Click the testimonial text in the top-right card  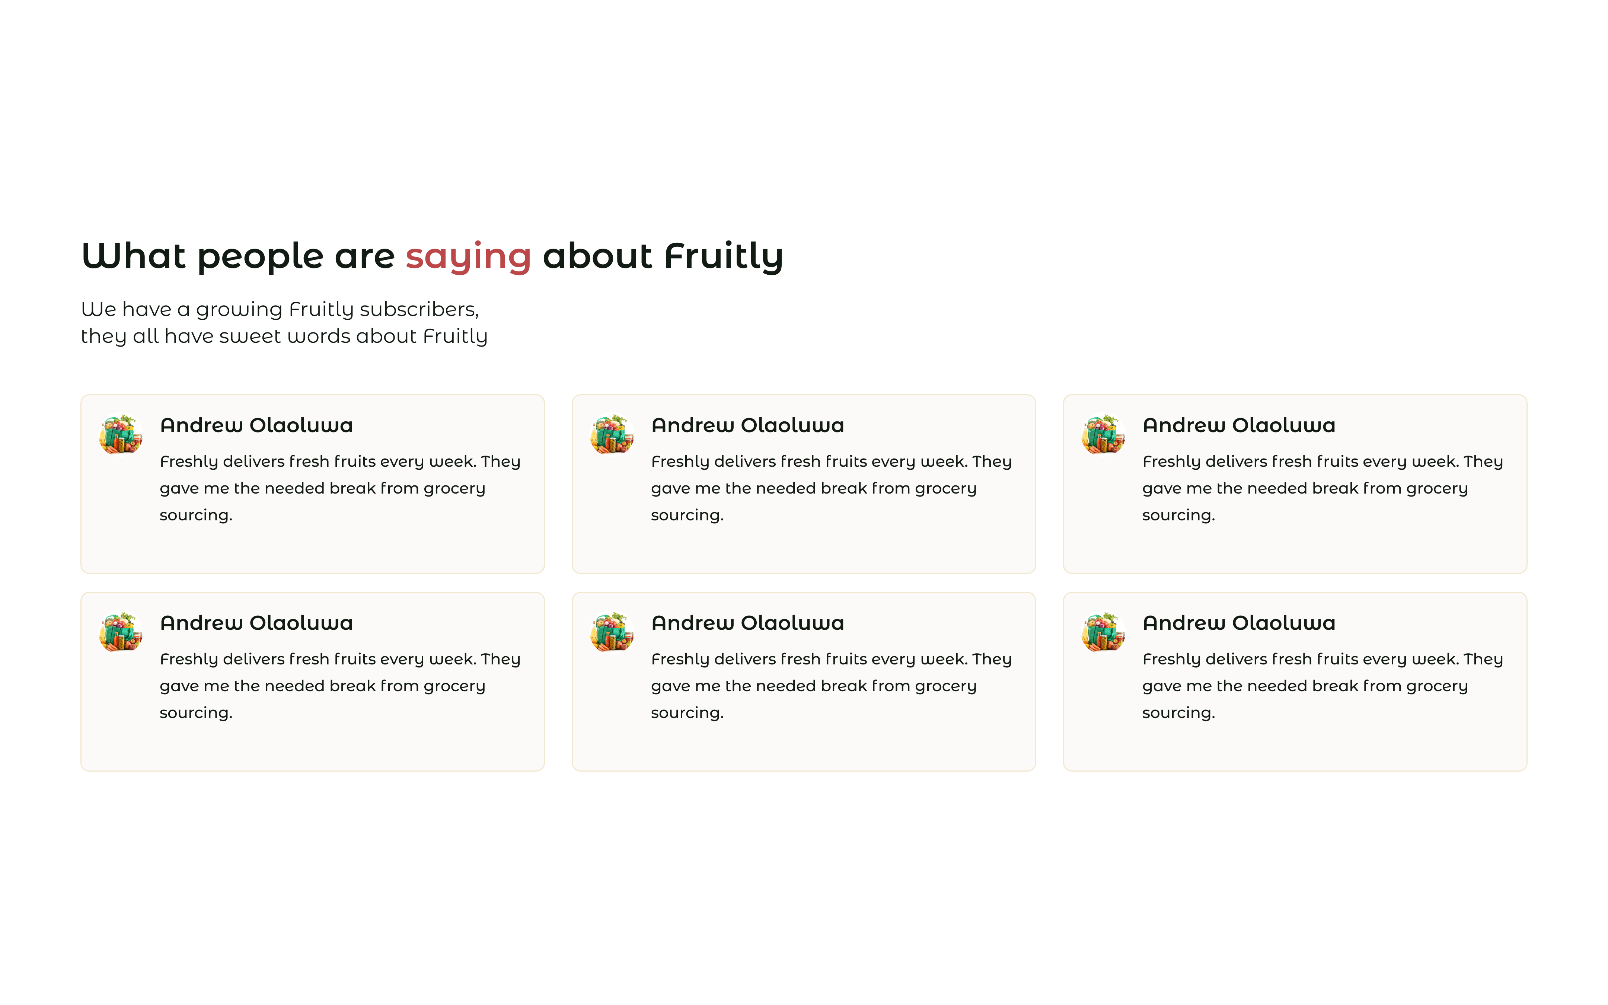coord(1322,488)
